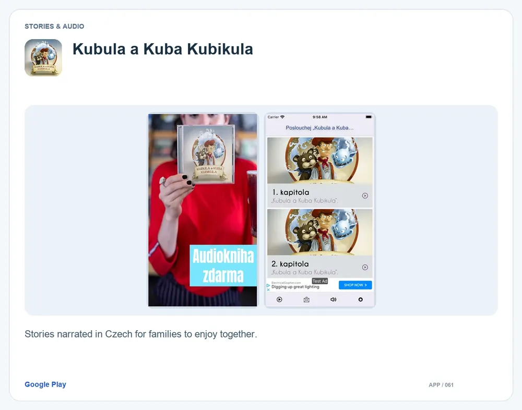Viewport: 522px width, 410px height.
Task: Click the "STORIES & AUDIO" category label
Action: (54, 26)
